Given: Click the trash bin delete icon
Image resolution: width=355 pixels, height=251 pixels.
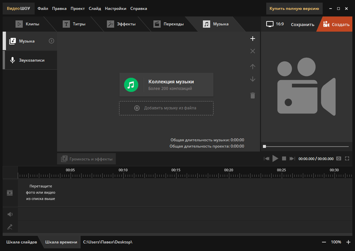Looking at the screenshot, I should [x=253, y=96].
